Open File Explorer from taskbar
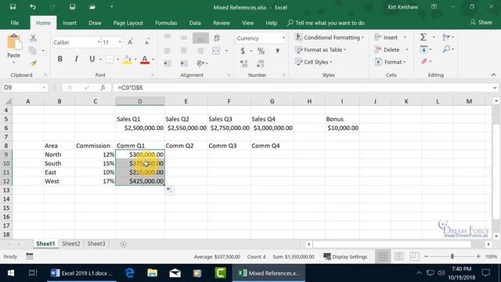The width and height of the screenshot is (501, 282). click(152, 273)
